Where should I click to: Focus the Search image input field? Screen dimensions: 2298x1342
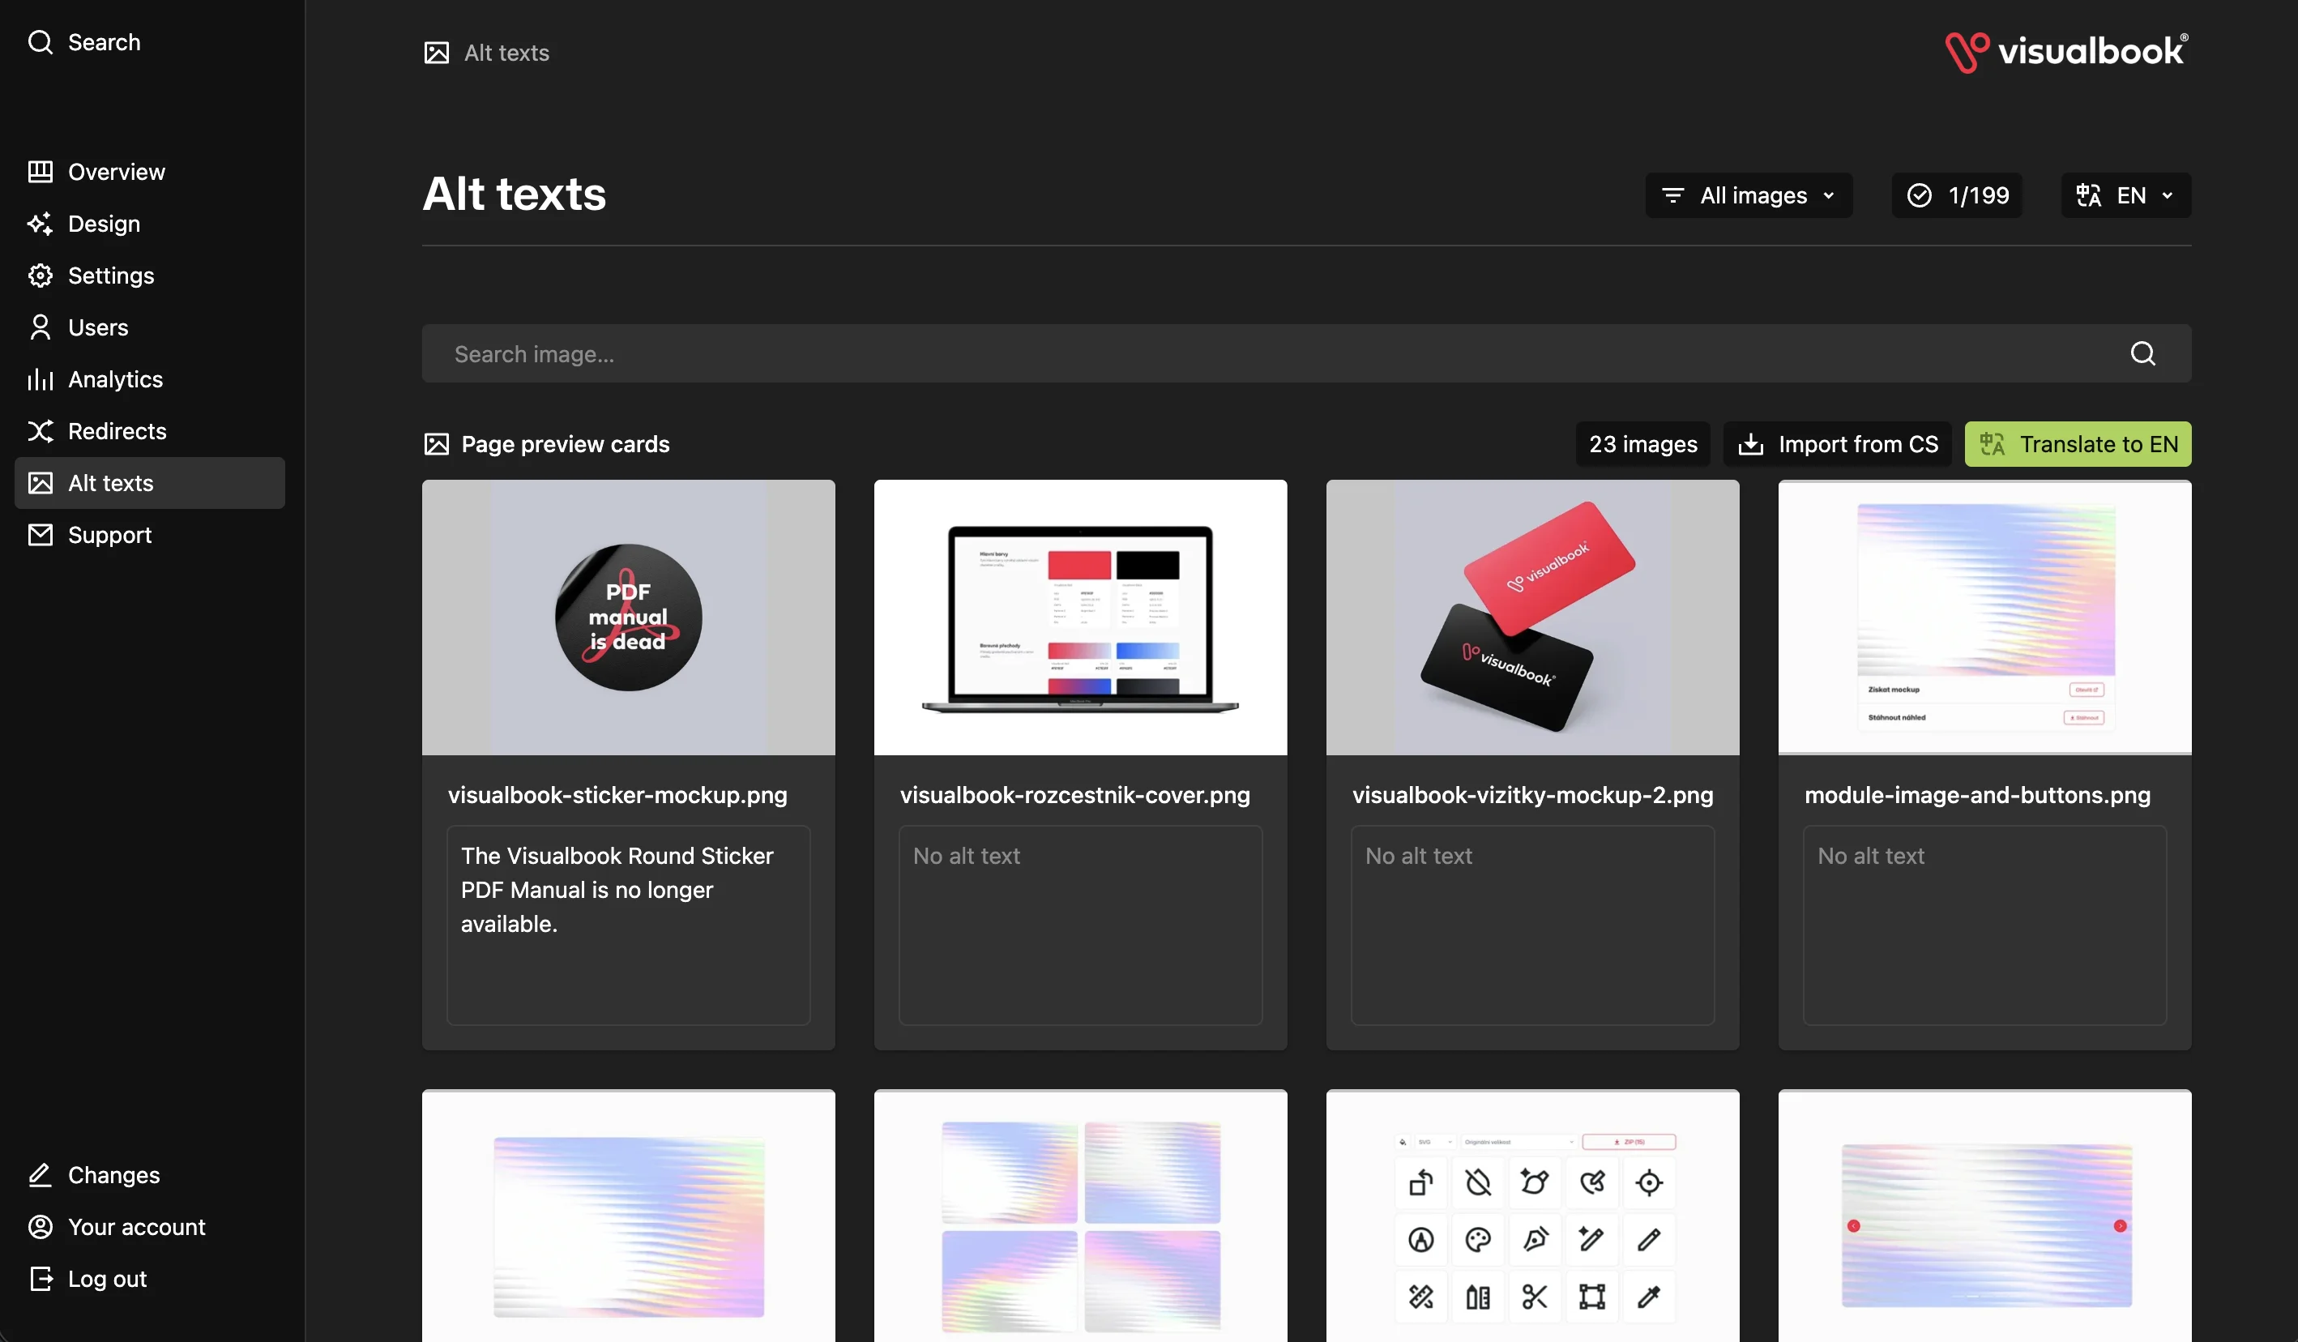(x=1306, y=354)
